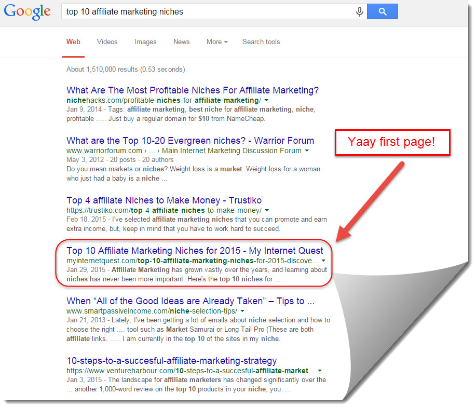Click 'Main Internet Marketing Discussion Forum' breadcrumb
Image resolution: width=476 pixels, height=408 pixels.
(x=232, y=151)
